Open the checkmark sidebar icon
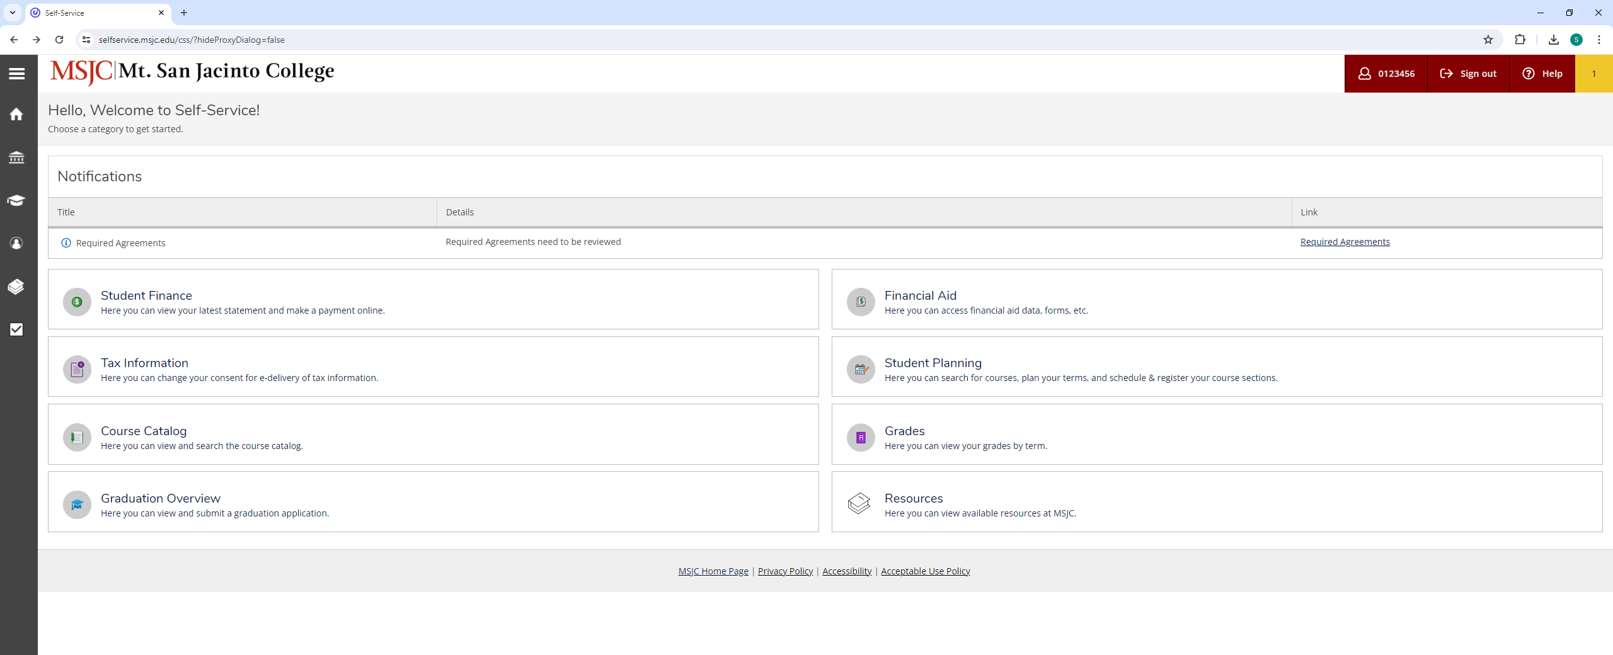Viewport: 1613px width, 655px height. pyautogui.click(x=17, y=329)
